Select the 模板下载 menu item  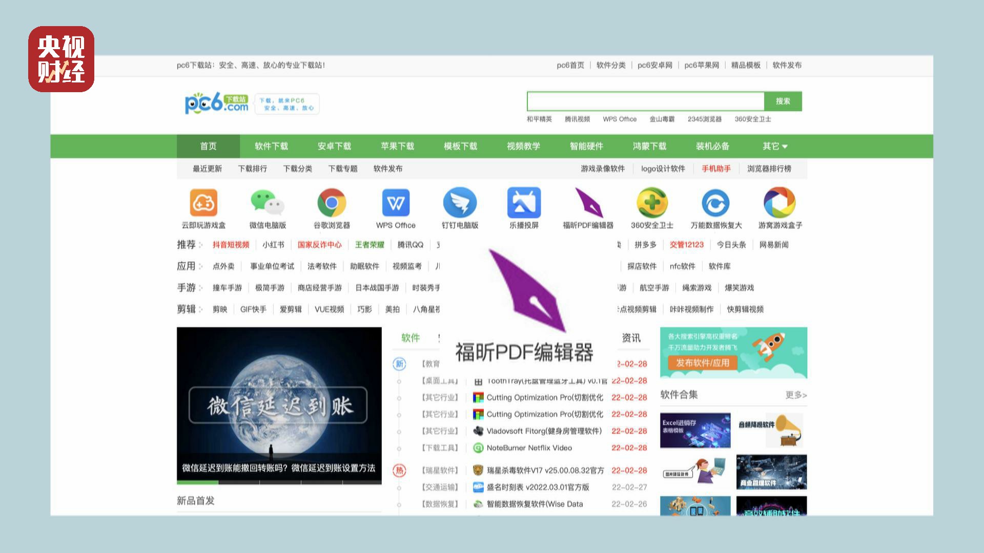pos(460,146)
